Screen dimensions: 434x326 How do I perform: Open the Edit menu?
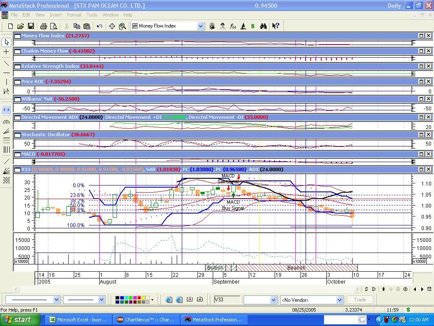click(26, 15)
